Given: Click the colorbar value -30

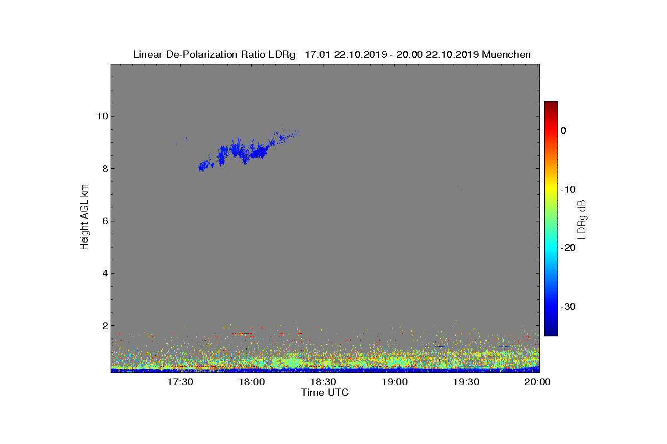Looking at the screenshot, I should [568, 306].
